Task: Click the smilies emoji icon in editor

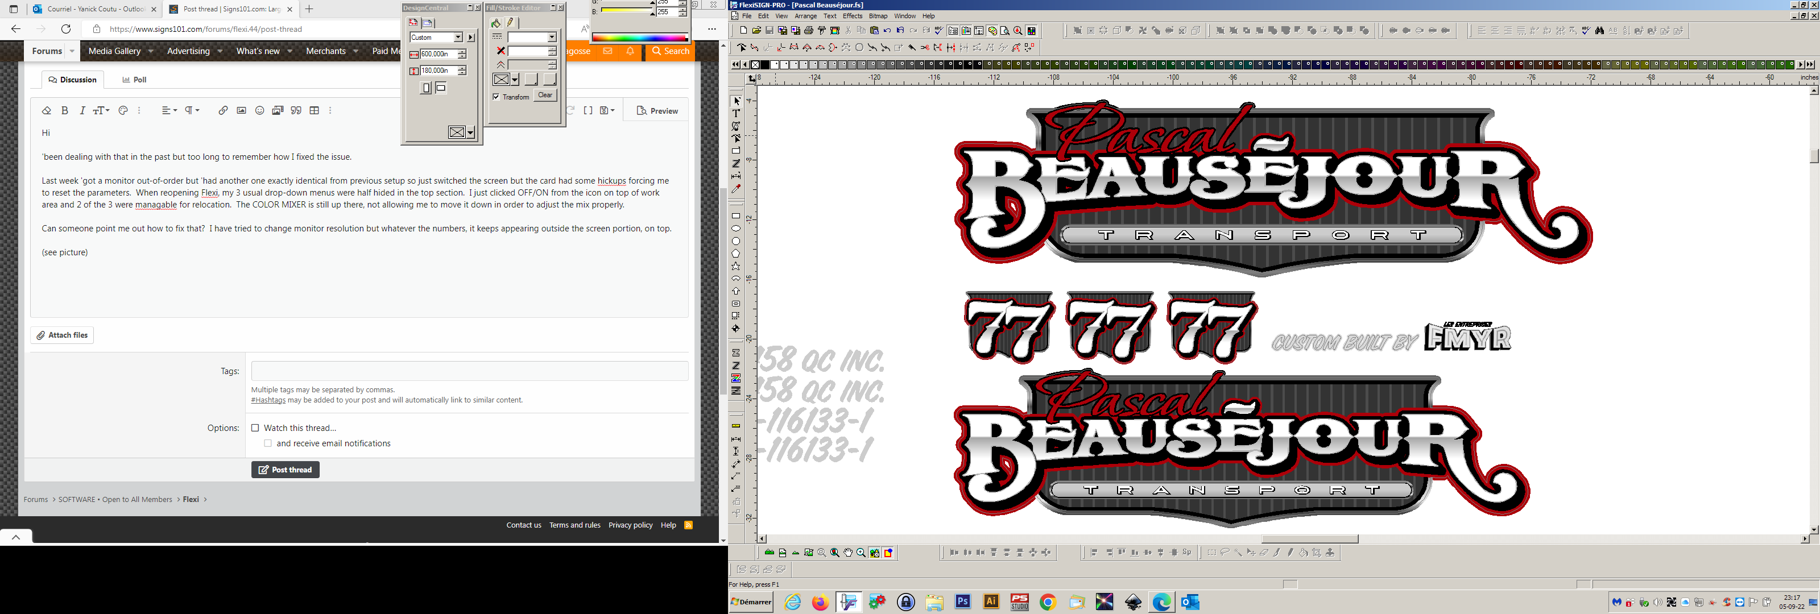Action: pyautogui.click(x=260, y=110)
